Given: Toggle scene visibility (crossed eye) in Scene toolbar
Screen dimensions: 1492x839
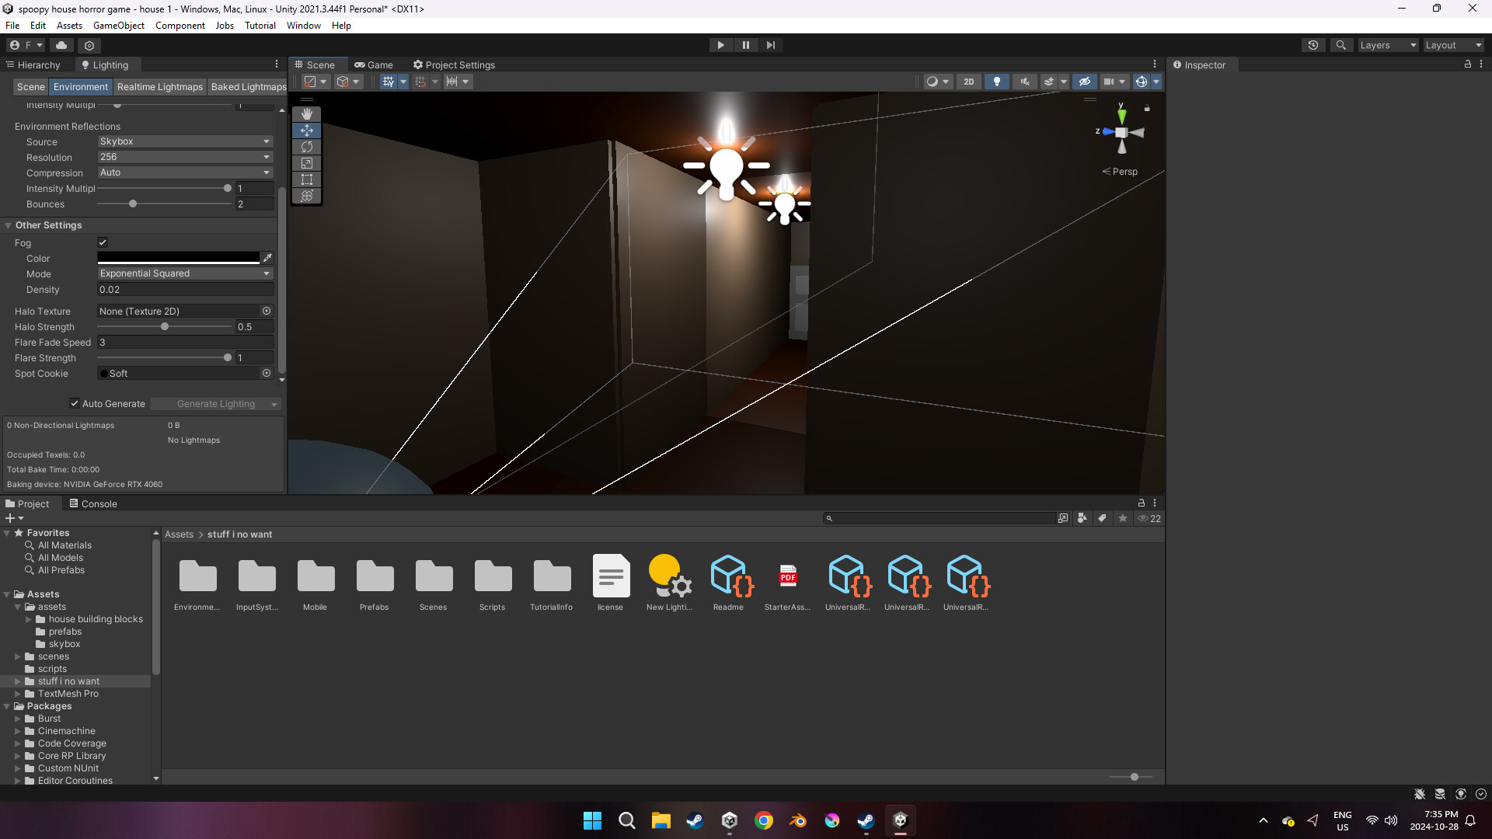Looking at the screenshot, I should tap(1084, 82).
